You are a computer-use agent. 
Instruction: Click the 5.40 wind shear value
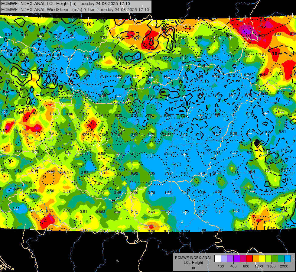click(x=183, y=38)
